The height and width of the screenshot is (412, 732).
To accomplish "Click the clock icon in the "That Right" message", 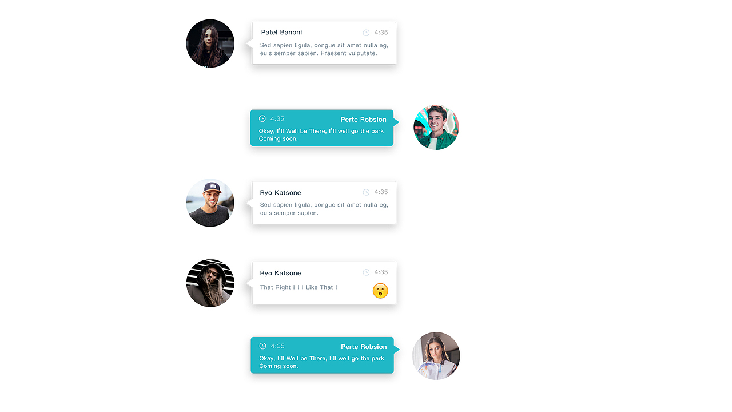I will [x=366, y=272].
